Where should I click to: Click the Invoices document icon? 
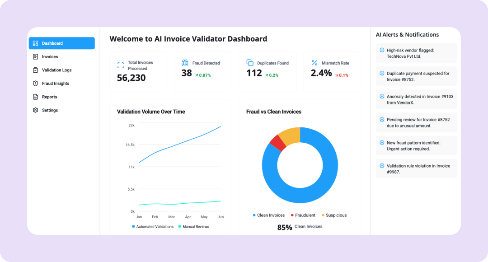35,57
